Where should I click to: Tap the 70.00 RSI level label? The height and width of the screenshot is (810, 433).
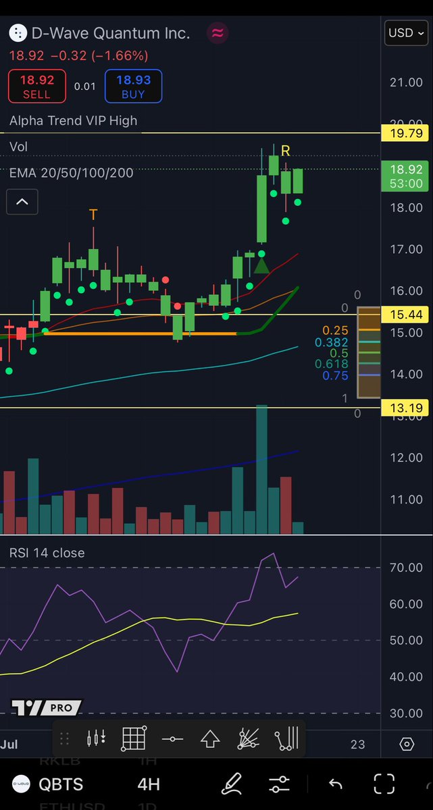[406, 568]
